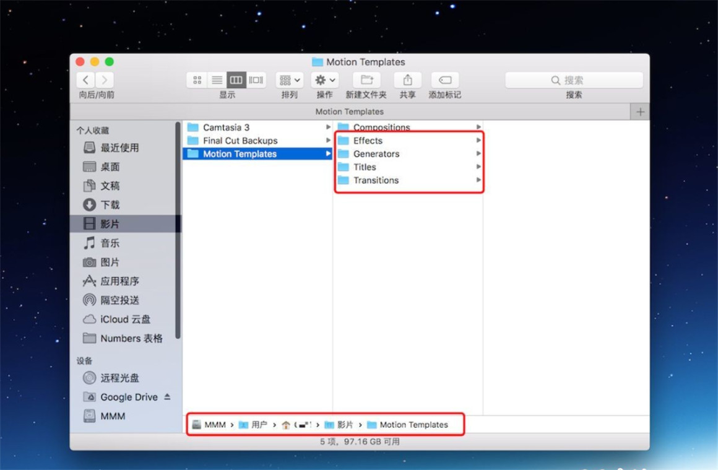Open the Action gear dropdown
The height and width of the screenshot is (470, 718).
325,80
